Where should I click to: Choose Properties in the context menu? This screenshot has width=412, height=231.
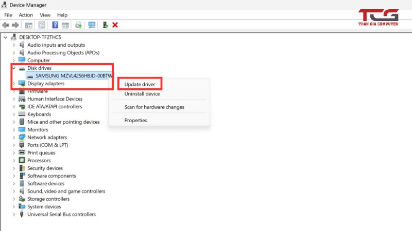[135, 120]
